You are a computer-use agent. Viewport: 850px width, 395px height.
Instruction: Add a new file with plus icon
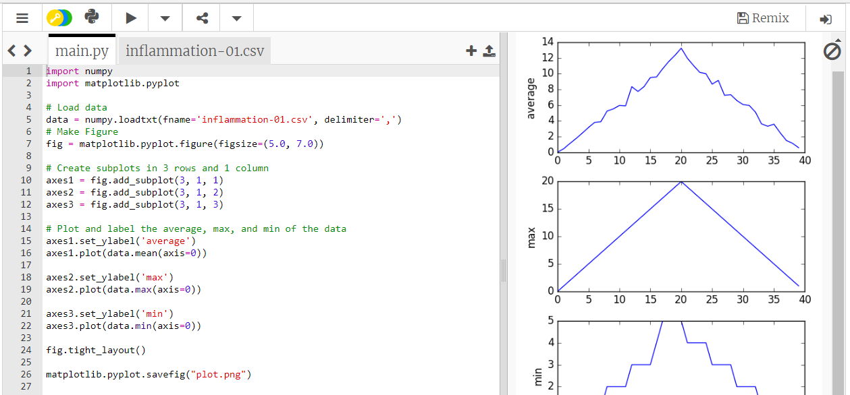(471, 51)
